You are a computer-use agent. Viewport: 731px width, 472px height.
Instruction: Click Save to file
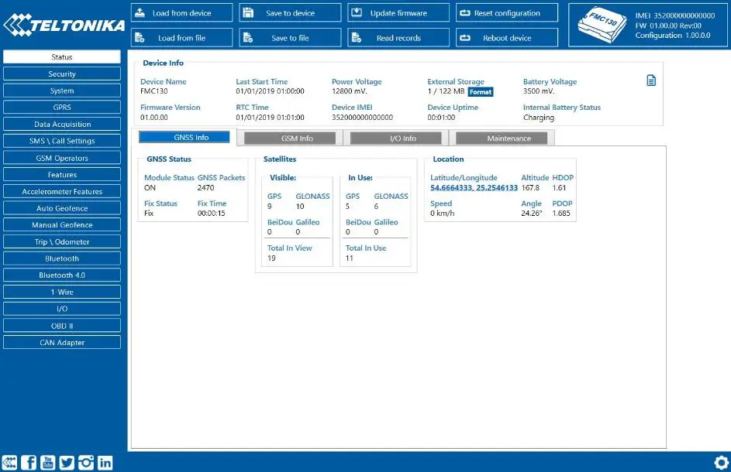(289, 37)
